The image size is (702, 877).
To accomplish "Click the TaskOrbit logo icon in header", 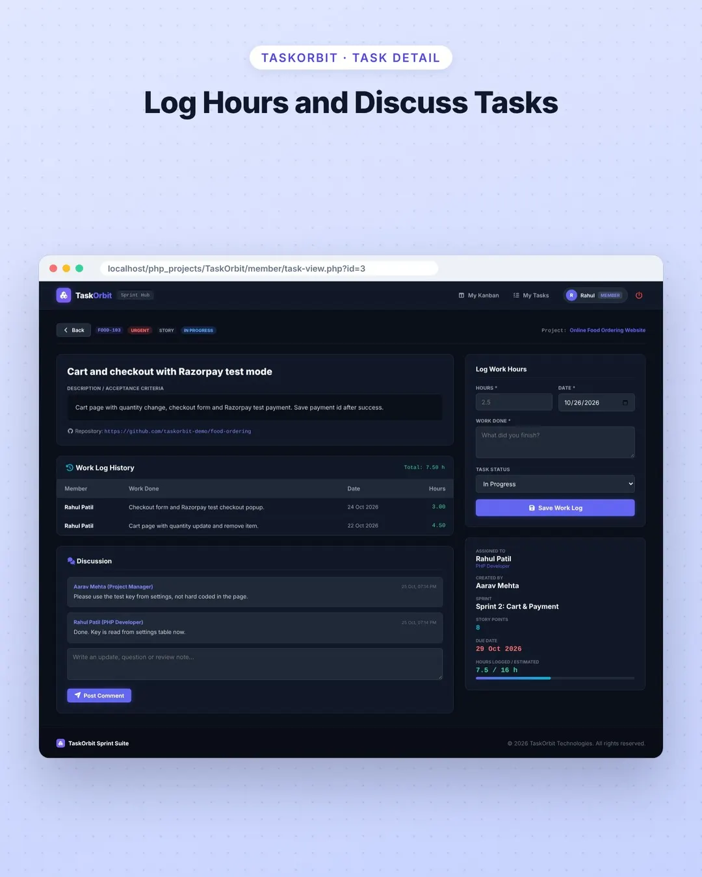I will [64, 295].
